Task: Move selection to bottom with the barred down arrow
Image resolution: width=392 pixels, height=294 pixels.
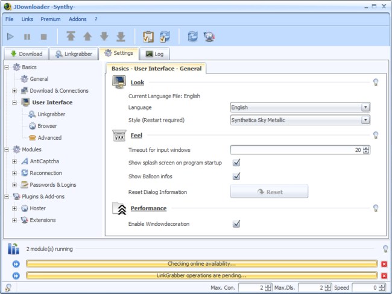Action: [121, 37]
